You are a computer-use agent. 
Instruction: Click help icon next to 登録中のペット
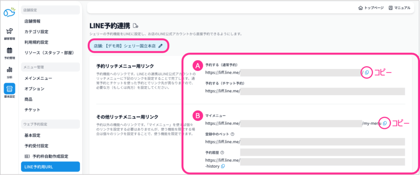click(233, 134)
